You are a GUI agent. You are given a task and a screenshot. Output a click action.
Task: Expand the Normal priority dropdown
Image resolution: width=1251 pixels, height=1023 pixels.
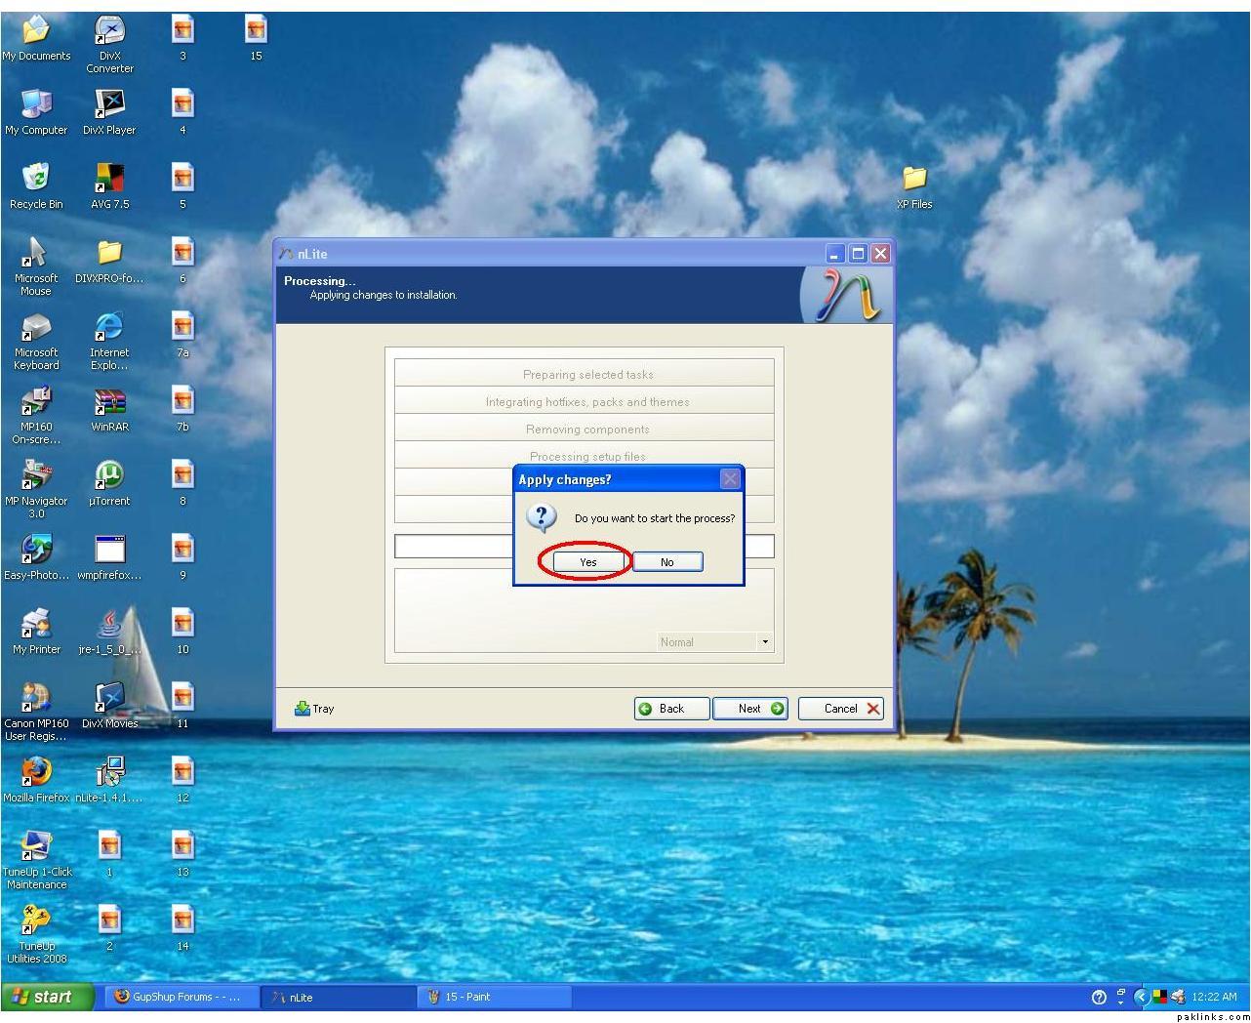coord(765,642)
